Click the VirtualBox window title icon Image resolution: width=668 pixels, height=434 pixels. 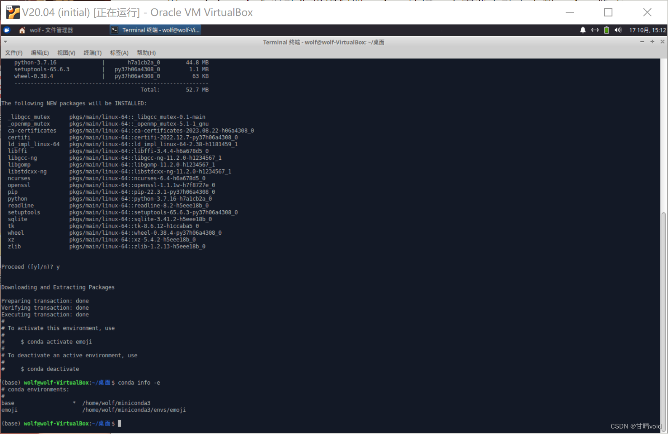[13, 12]
